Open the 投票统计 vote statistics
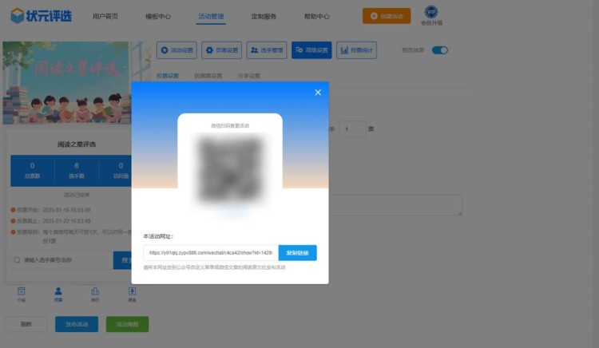 [x=356, y=50]
